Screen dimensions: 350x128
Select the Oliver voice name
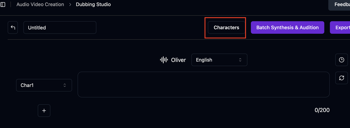click(x=178, y=60)
